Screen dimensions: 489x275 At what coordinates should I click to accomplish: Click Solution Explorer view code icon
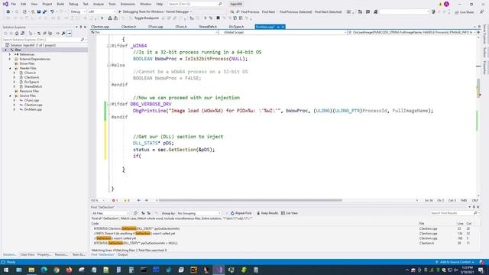(x=58, y=33)
